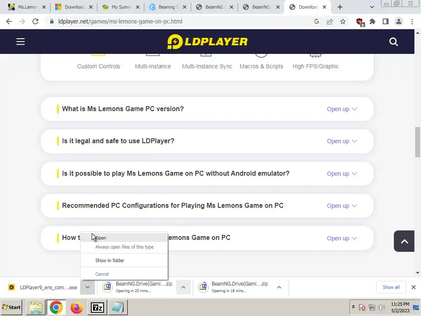421x316 pixels.
Task: Open the uBlock extension icon
Action: tap(360, 22)
